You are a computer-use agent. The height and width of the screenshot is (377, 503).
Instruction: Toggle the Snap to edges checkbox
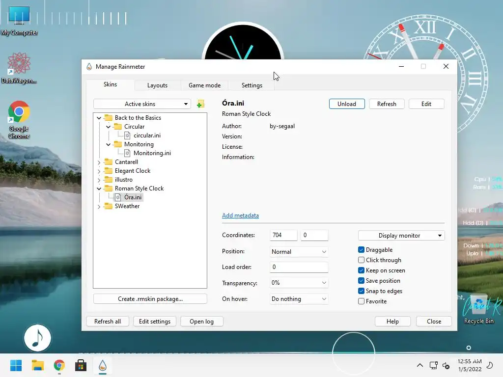(x=361, y=291)
